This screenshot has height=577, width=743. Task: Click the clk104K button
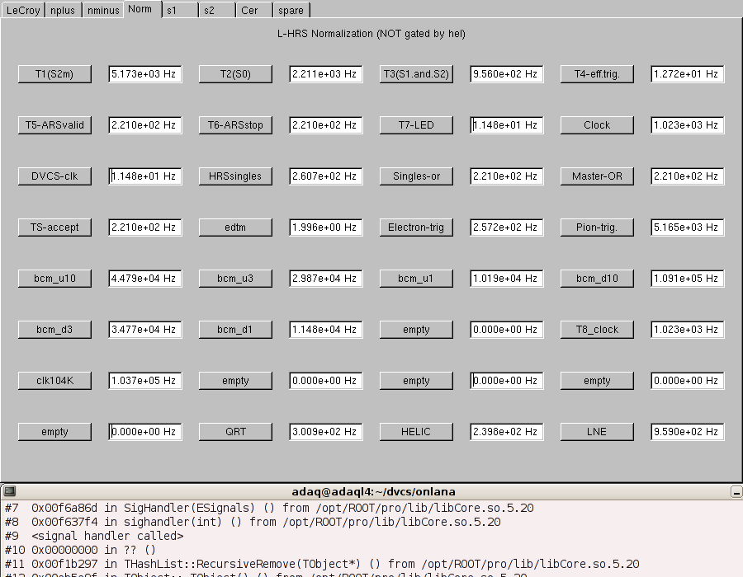[x=54, y=381]
